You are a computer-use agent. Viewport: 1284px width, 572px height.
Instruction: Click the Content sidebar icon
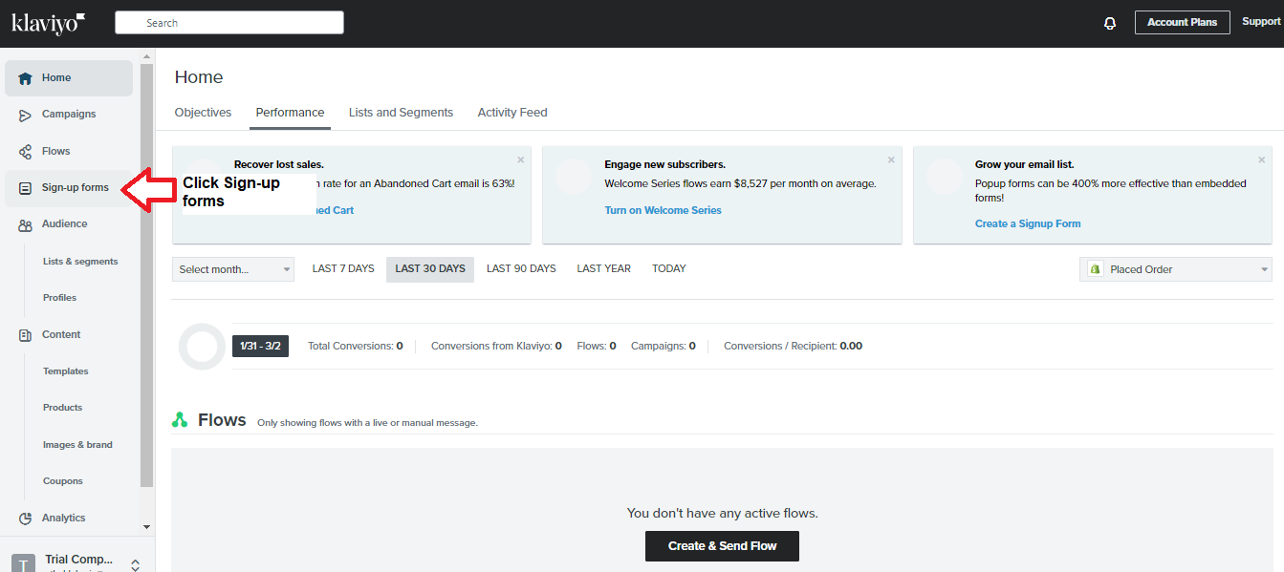tap(26, 335)
